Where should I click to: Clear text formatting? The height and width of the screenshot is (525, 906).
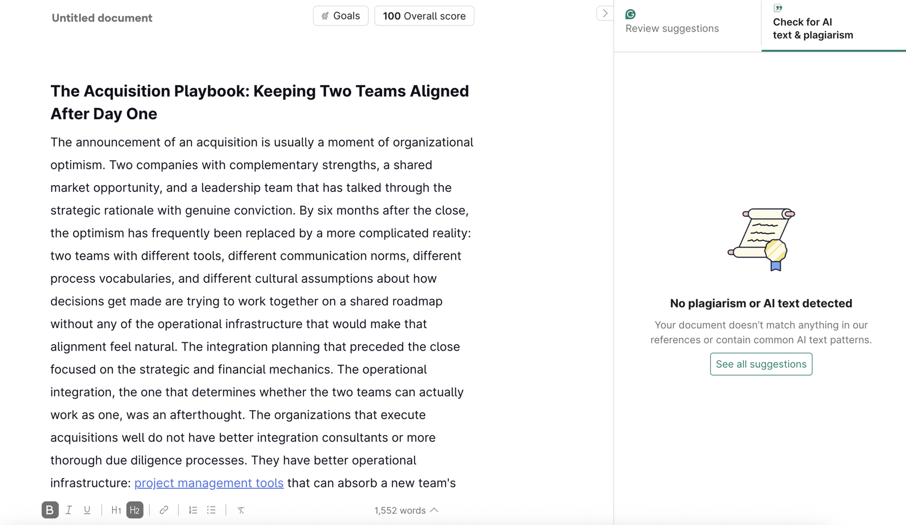[241, 510]
